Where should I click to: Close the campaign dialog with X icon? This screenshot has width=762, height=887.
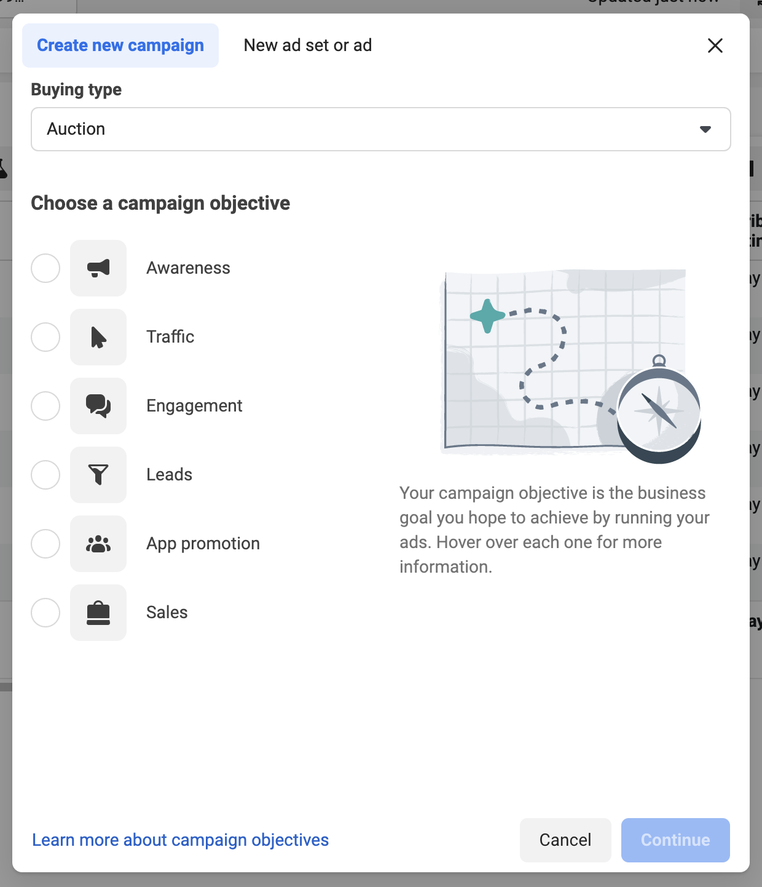coord(715,46)
